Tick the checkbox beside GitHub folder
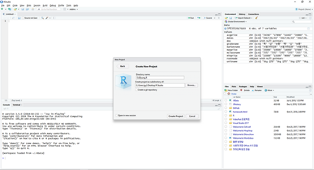 [226, 108]
